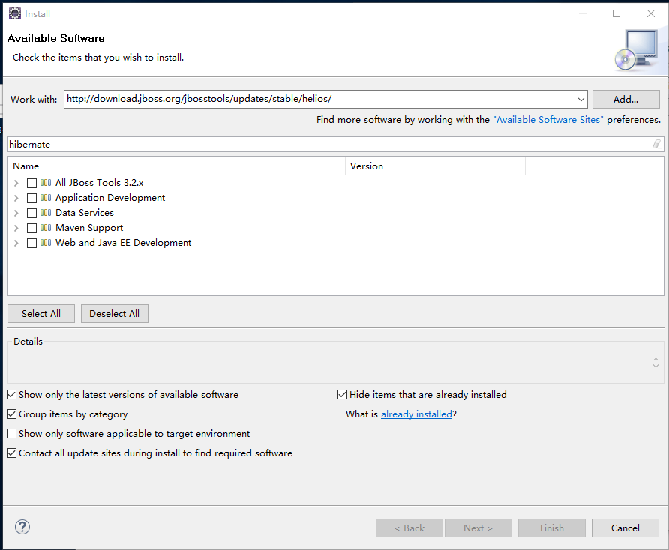Disable Show only the latest versions option
This screenshot has width=669, height=550.
coord(12,395)
